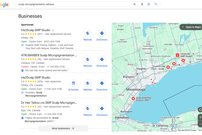Click the Mississauga label on the map
Viewport: 202px width, 135px height.
(136, 90)
